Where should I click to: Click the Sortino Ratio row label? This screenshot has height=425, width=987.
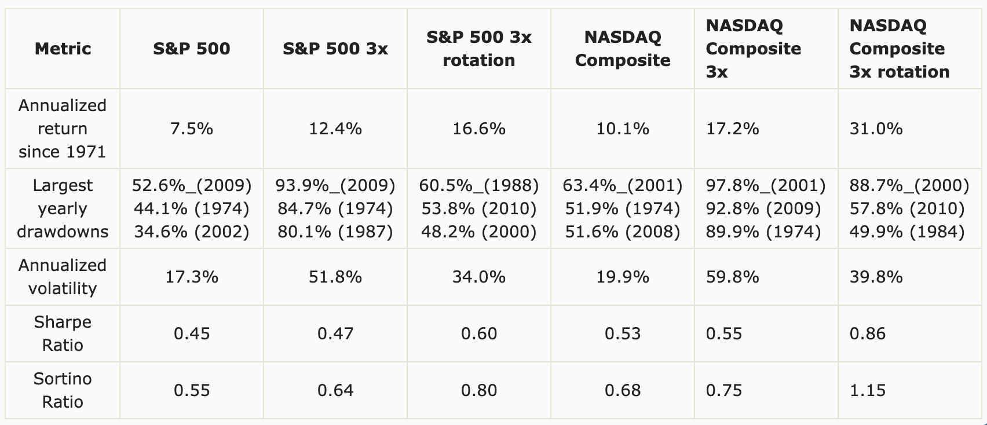click(x=63, y=390)
